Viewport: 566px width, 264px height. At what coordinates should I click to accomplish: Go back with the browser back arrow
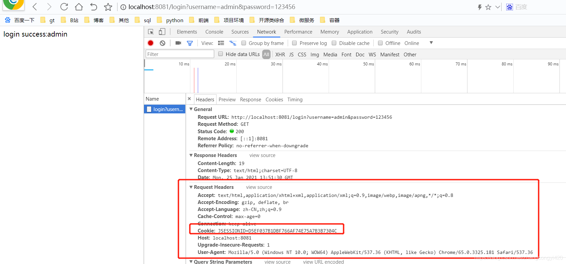coord(35,7)
